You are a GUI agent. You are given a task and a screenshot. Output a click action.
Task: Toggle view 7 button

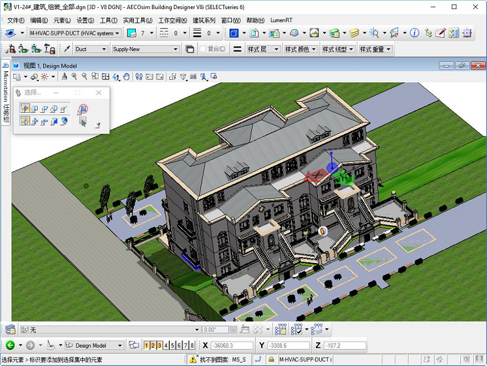186,345
